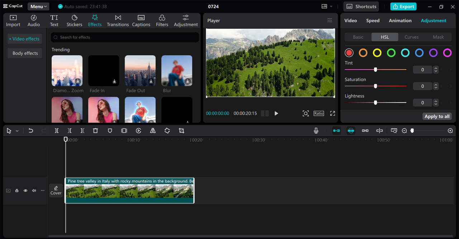Expand the layout dropdown arrow in title bar
This screenshot has width=459, height=239.
tap(331, 6)
